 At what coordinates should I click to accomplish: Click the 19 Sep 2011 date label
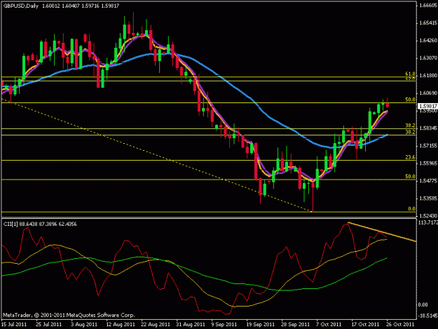(260, 324)
